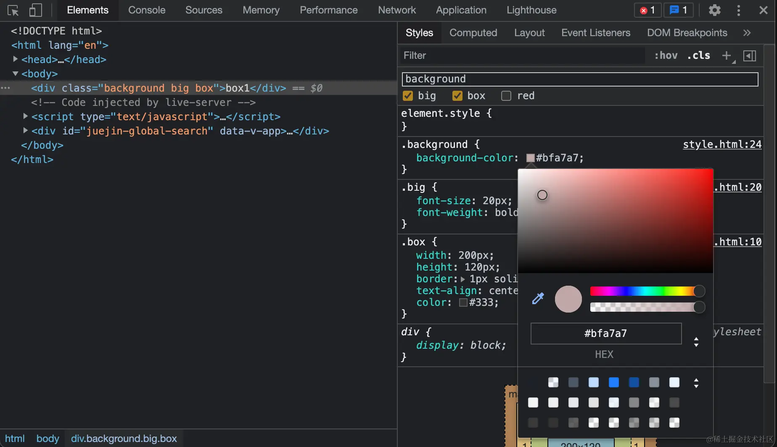Expand the juejin-global-search div node
Screen dimensions: 777x447
point(26,131)
